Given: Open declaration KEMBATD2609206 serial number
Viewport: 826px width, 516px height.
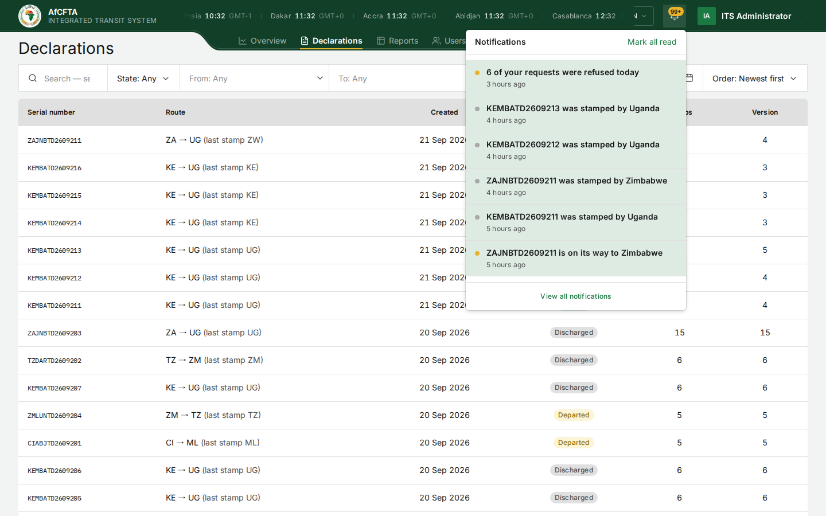Looking at the screenshot, I should pyautogui.click(x=54, y=471).
